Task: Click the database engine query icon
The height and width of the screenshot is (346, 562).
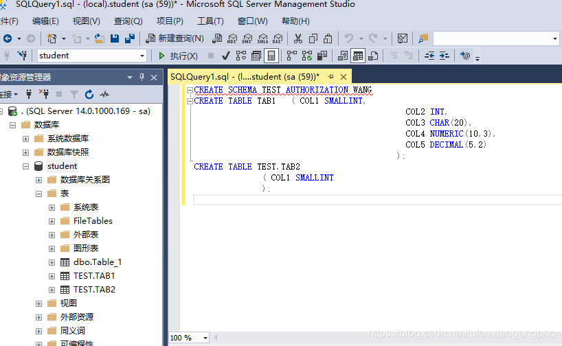Action: tap(217, 38)
